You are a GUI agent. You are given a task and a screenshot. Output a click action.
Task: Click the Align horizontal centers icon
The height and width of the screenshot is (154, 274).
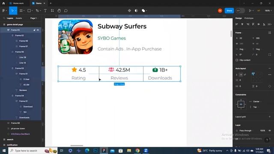(x=242, y=24)
